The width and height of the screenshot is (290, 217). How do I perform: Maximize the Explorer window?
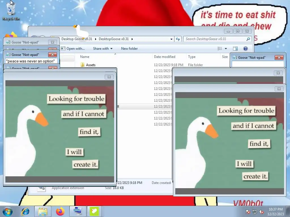coord(238,31)
